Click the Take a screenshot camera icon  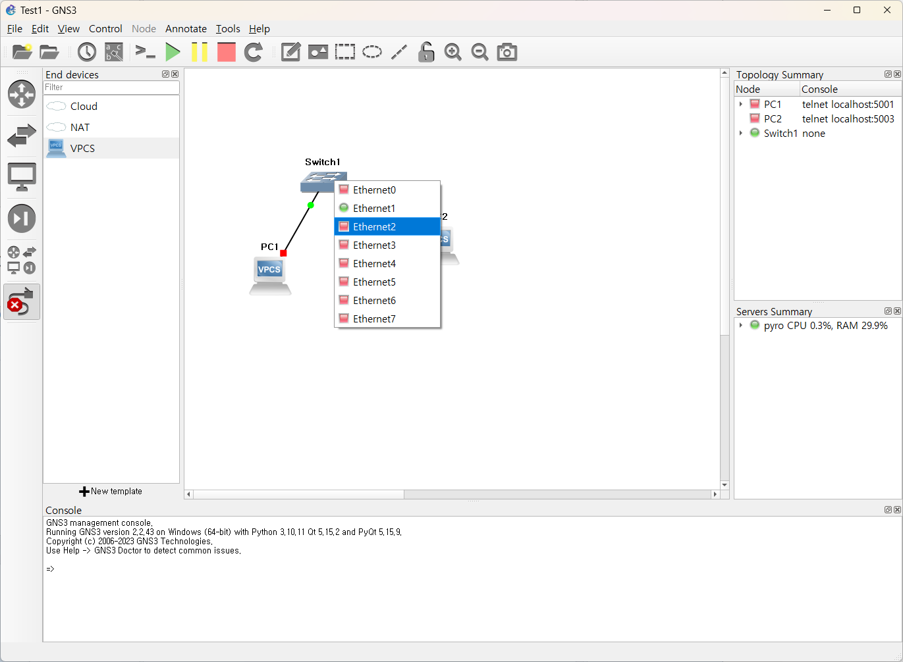click(507, 52)
